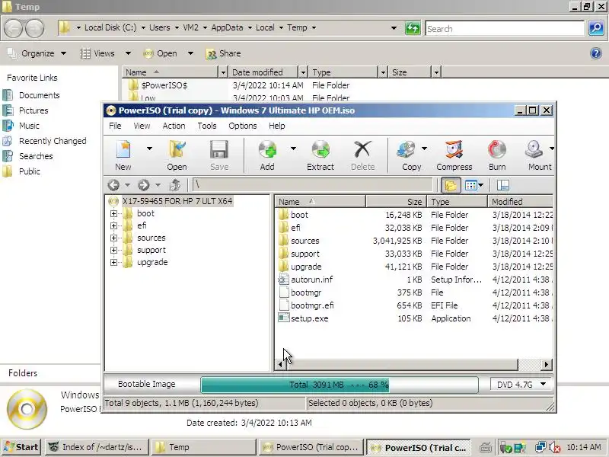Click the keyboard icon in the system tray
609x457 pixels.
486,447
